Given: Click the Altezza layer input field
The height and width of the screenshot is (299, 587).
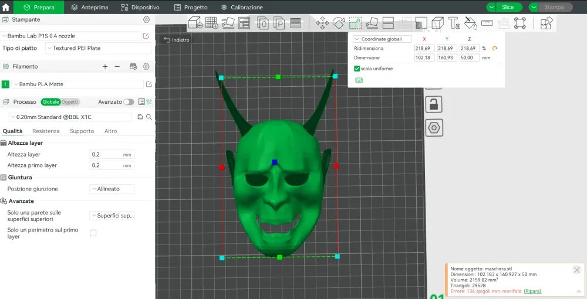Looking at the screenshot, I should [112, 154].
